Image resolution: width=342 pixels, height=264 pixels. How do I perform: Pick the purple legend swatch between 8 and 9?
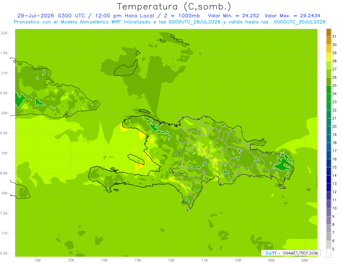point(329,220)
